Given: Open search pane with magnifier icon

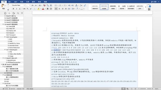Looking at the screenshot, I should [x=18, y=13].
